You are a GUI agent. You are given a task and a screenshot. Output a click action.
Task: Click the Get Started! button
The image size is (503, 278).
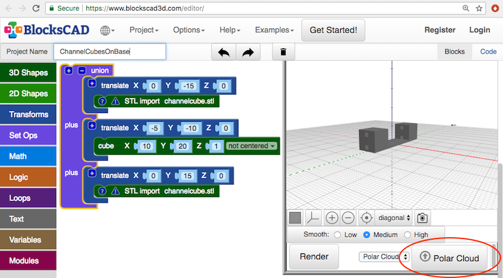click(333, 30)
